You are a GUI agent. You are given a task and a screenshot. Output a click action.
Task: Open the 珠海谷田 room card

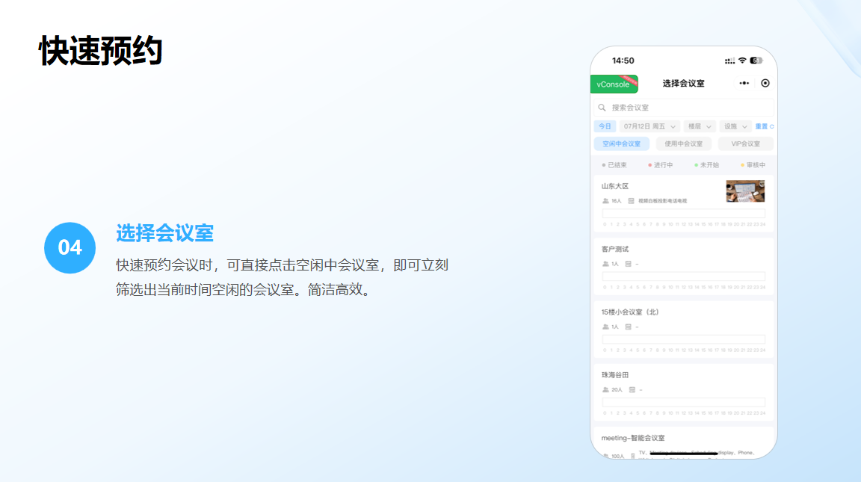[x=684, y=392]
